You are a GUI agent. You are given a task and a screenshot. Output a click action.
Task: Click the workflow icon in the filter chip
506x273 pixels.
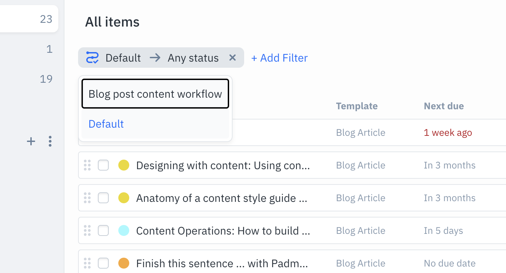pyautogui.click(x=92, y=58)
